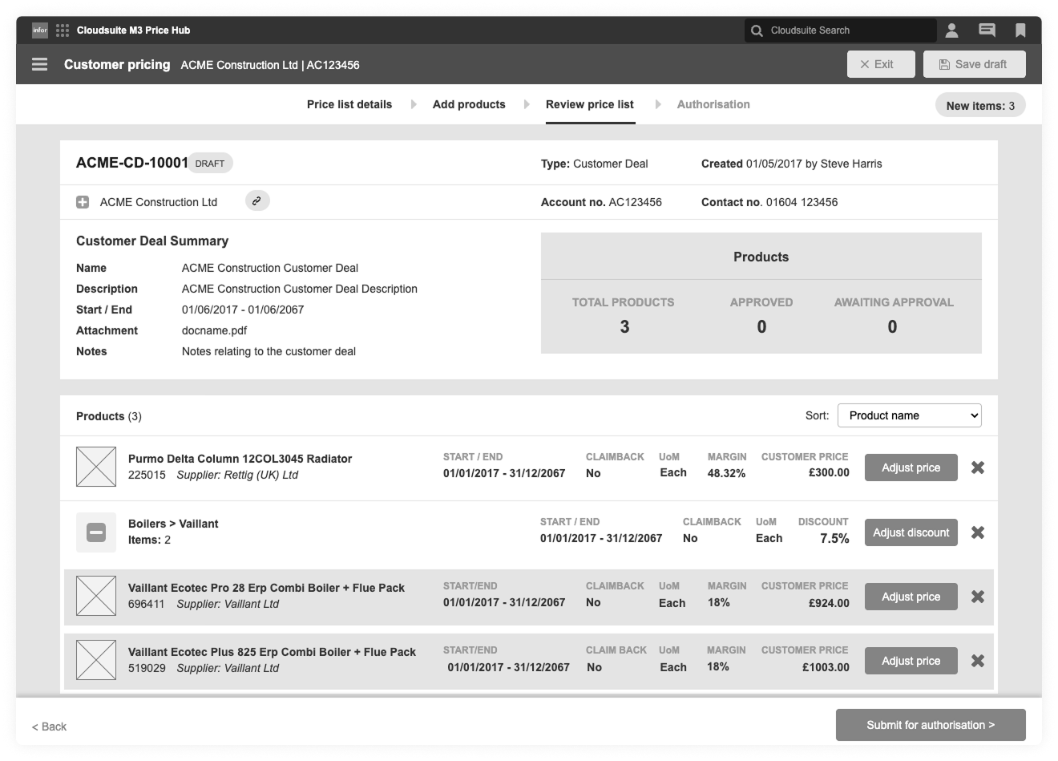Screen dimensions: 1058x761
Task: Click the docname.pdf attachment
Action: [214, 330]
